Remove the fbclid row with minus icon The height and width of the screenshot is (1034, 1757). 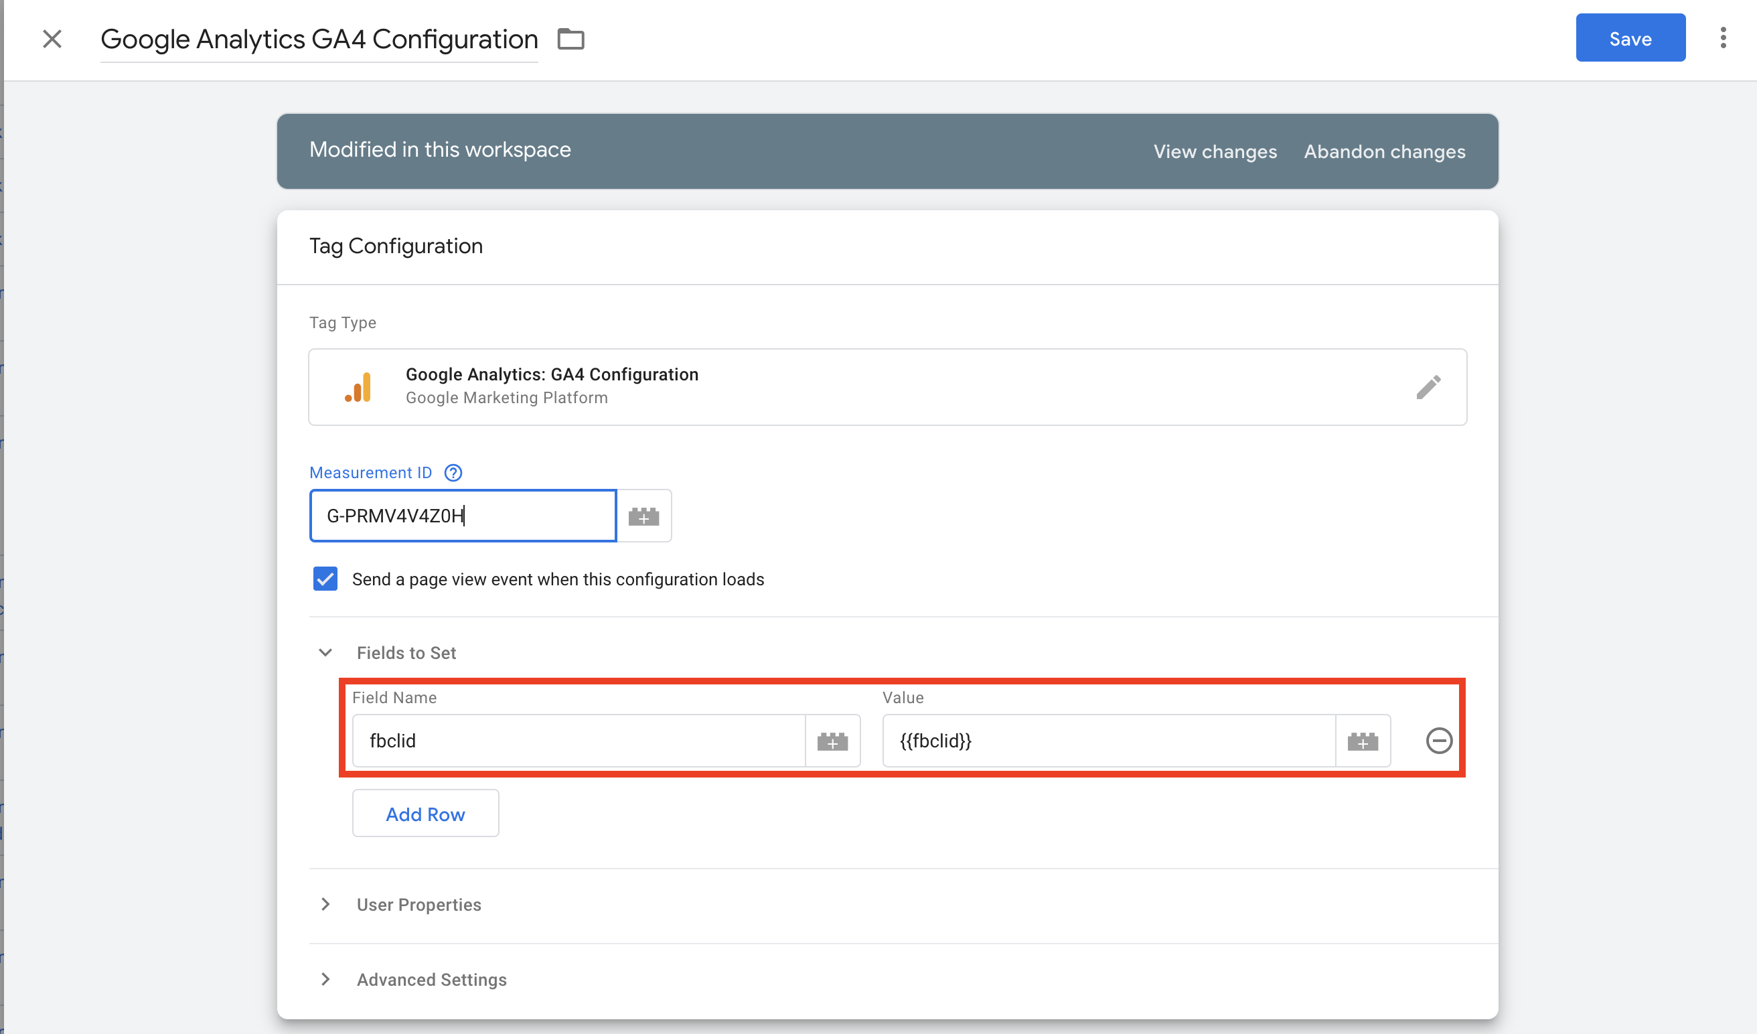[1439, 741]
